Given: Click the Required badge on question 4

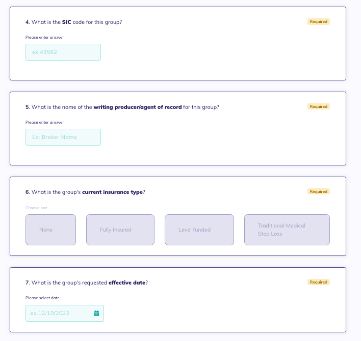Looking at the screenshot, I should (318, 21).
